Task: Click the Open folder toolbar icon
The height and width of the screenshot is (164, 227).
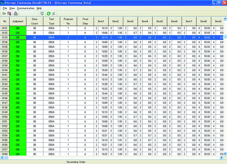Action: [4, 13]
